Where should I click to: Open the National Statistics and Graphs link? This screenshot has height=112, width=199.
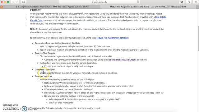122,60
